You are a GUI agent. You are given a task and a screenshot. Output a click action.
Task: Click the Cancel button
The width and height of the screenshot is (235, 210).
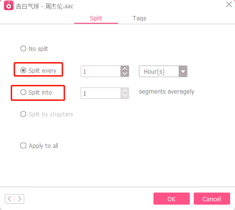tap(212, 199)
